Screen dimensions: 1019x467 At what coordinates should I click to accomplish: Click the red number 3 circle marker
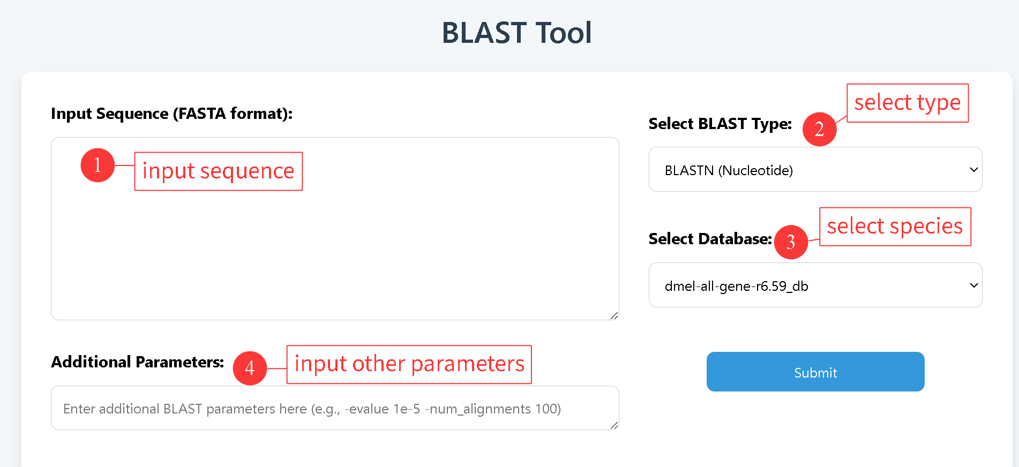click(x=791, y=242)
